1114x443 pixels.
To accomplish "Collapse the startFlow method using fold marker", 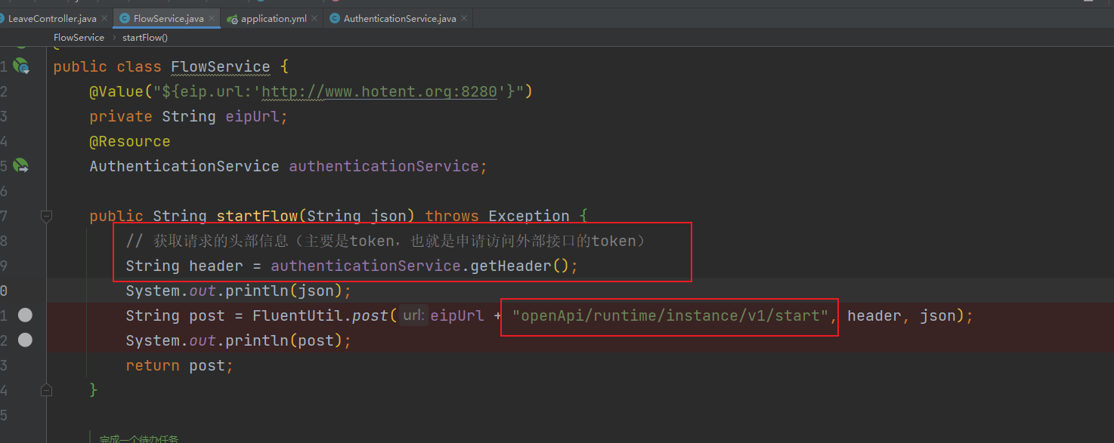I will coord(46,217).
